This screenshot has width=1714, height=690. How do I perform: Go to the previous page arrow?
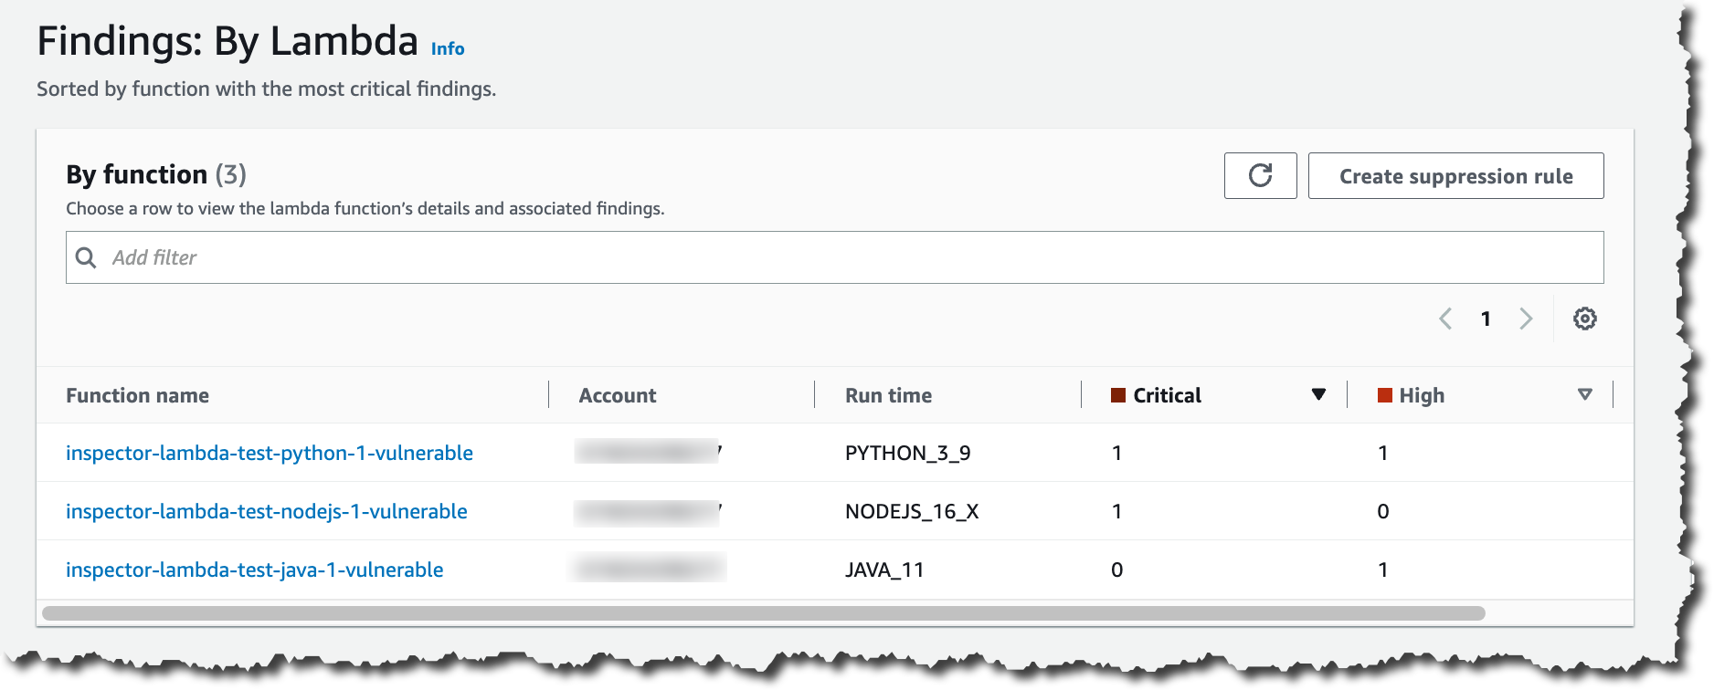point(1445,319)
